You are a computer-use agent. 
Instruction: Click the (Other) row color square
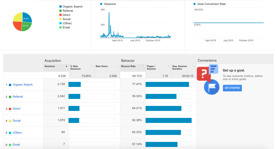[10, 133]
